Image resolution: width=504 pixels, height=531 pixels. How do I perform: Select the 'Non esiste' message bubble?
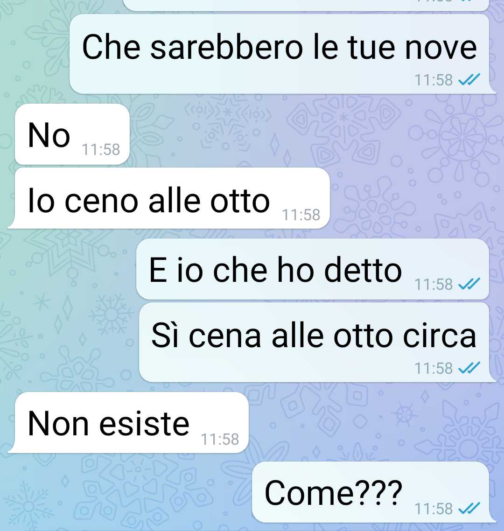(128, 422)
